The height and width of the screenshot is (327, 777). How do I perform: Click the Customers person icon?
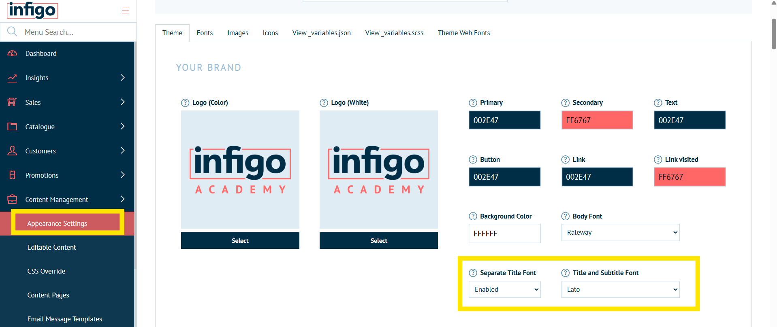12,151
